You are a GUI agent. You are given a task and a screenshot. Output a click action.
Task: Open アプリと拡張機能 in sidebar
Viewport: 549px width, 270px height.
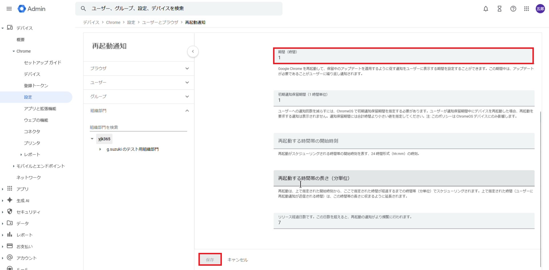pos(40,109)
